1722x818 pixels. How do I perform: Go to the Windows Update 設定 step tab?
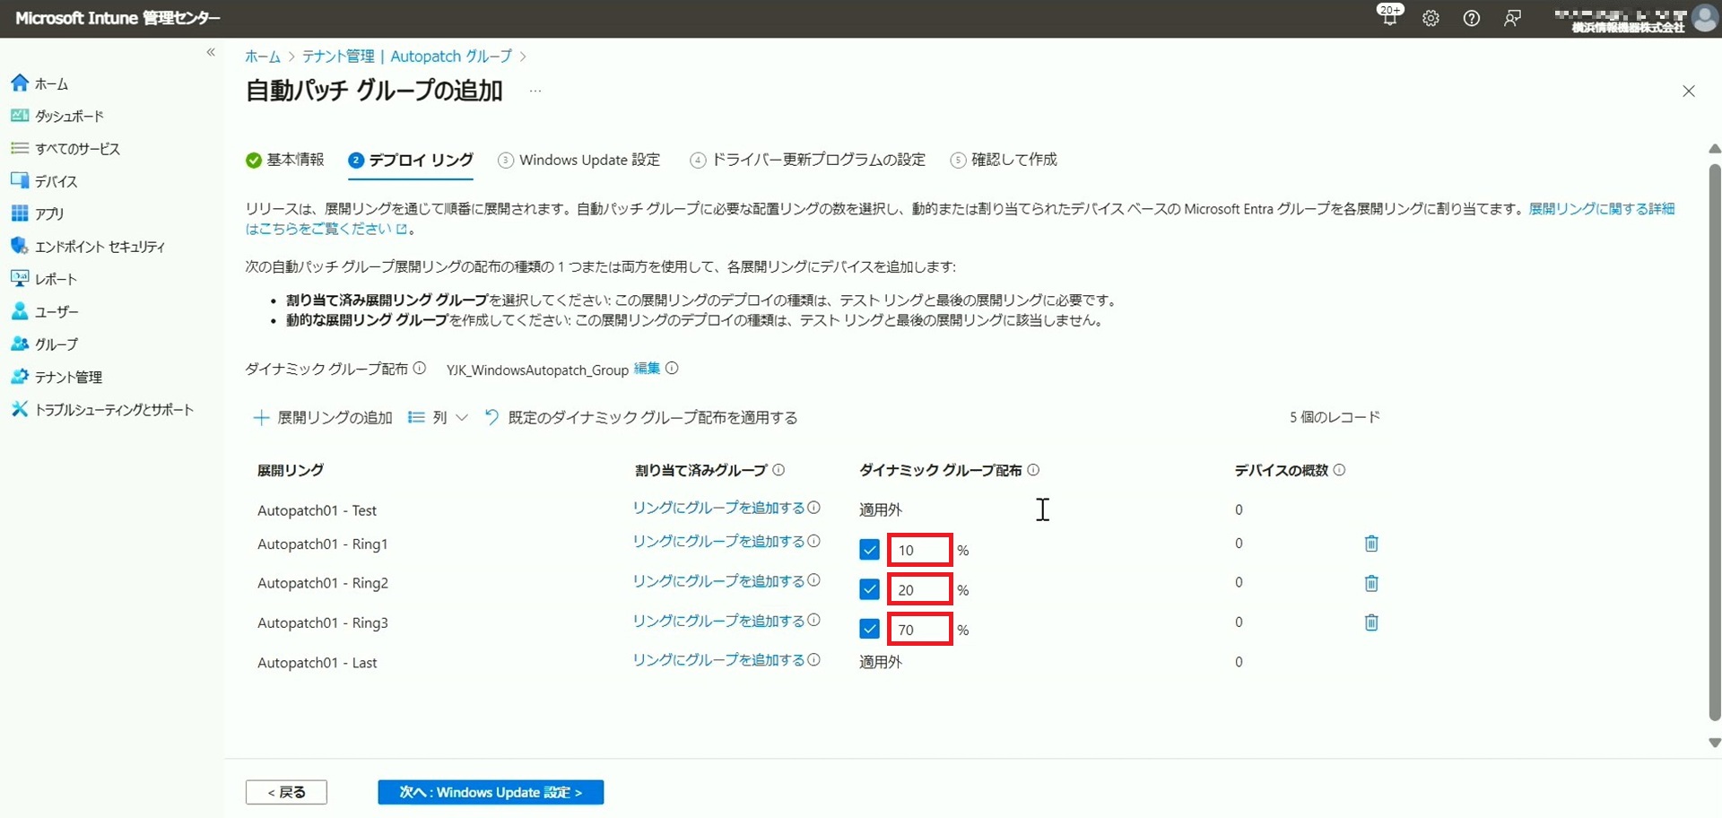click(579, 160)
